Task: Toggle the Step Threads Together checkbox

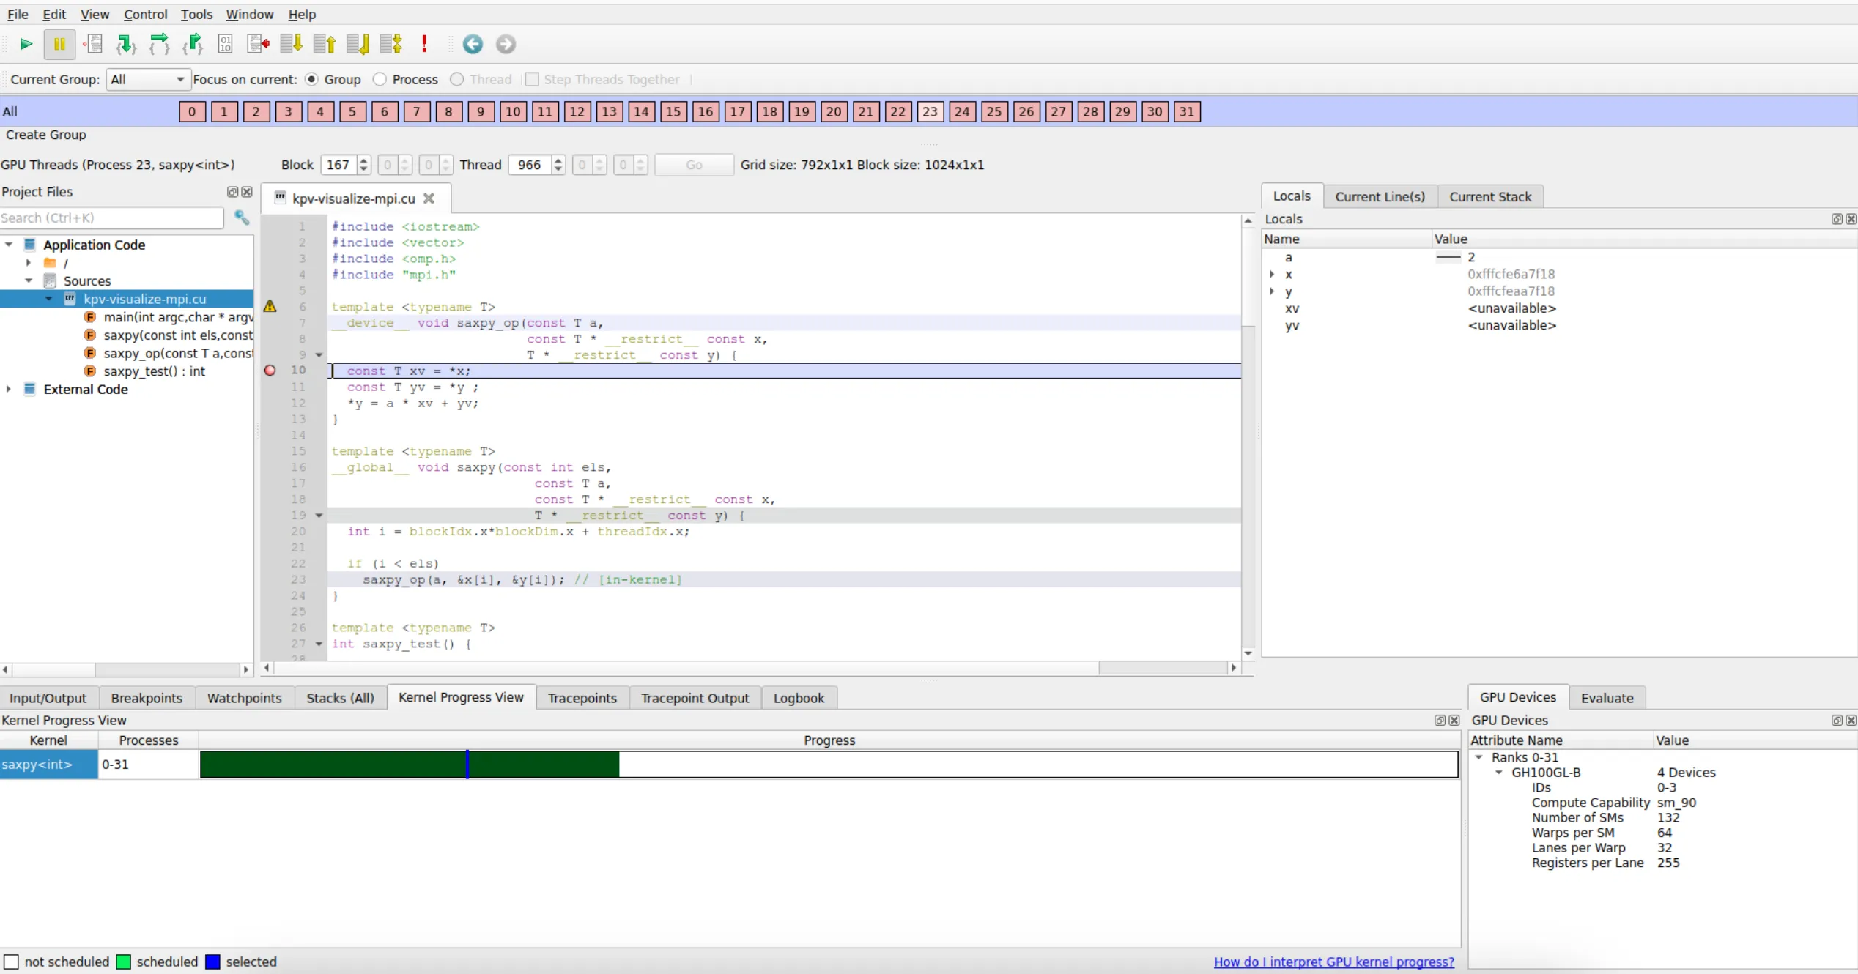Action: tap(533, 78)
